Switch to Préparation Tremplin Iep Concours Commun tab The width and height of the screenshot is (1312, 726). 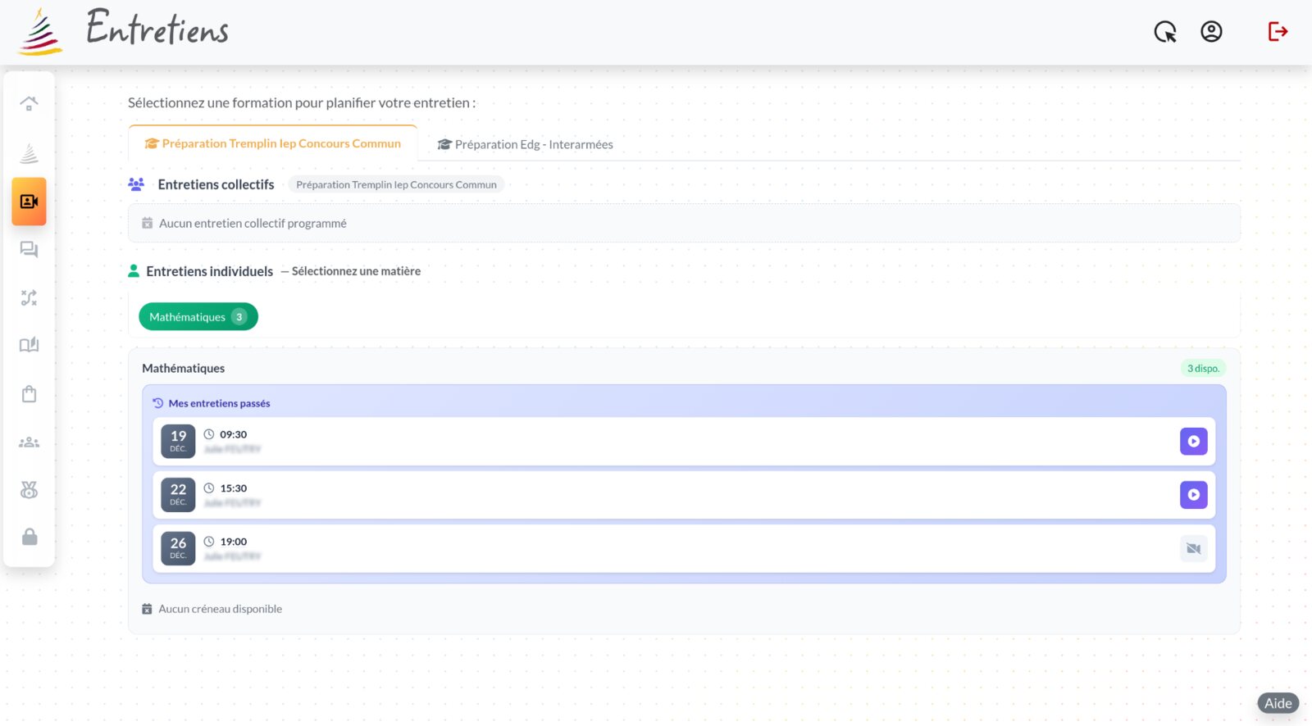click(273, 143)
